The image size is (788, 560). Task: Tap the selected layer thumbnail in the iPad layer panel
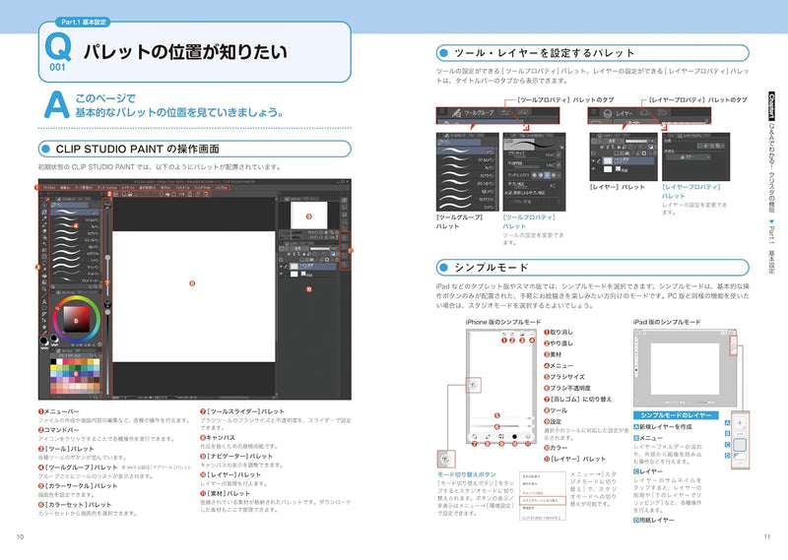(x=740, y=445)
